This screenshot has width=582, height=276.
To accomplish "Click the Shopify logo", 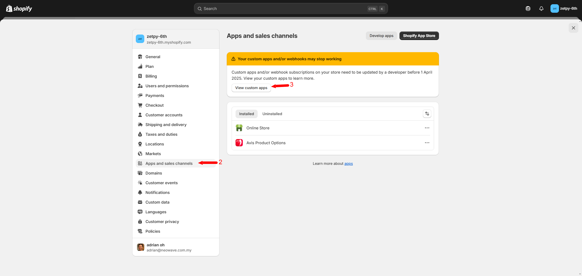I will coord(19,8).
